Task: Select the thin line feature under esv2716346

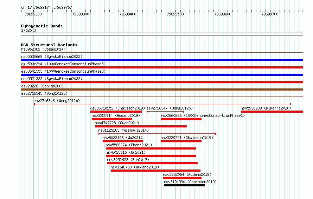Action: [x=162, y=104]
